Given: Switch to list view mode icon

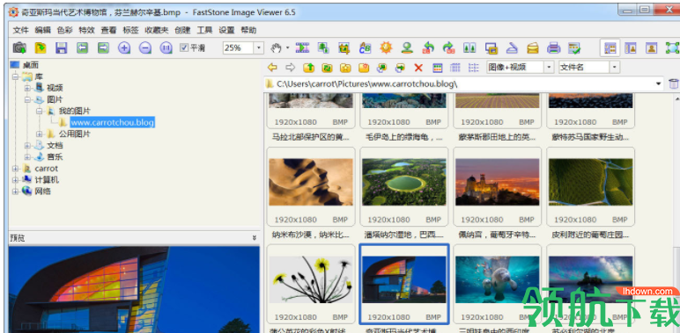Looking at the screenshot, I should pyautogui.click(x=473, y=68).
